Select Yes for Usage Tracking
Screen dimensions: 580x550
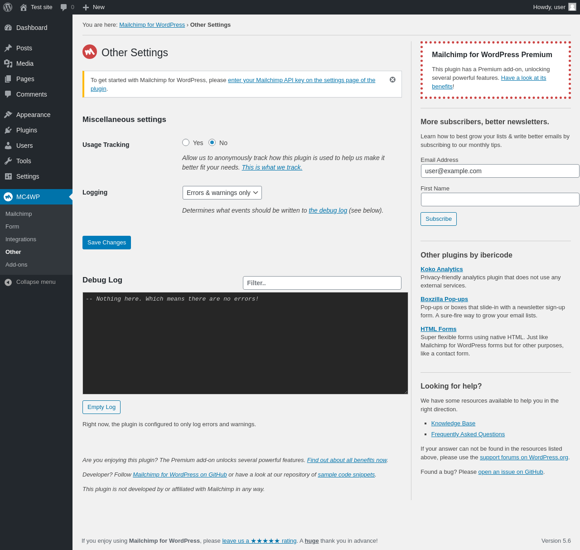[x=186, y=142]
